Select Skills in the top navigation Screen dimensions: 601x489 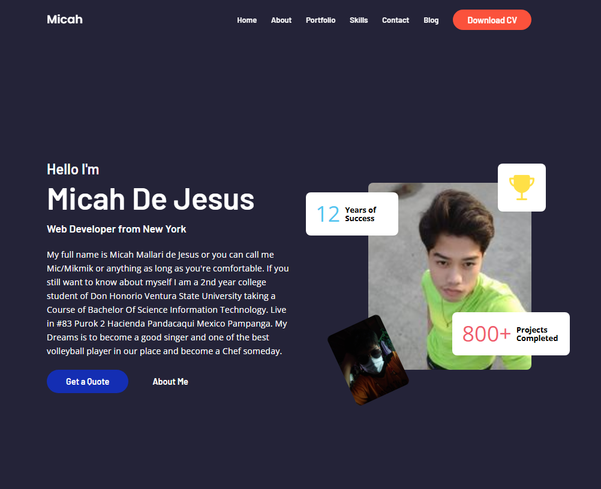coord(359,20)
